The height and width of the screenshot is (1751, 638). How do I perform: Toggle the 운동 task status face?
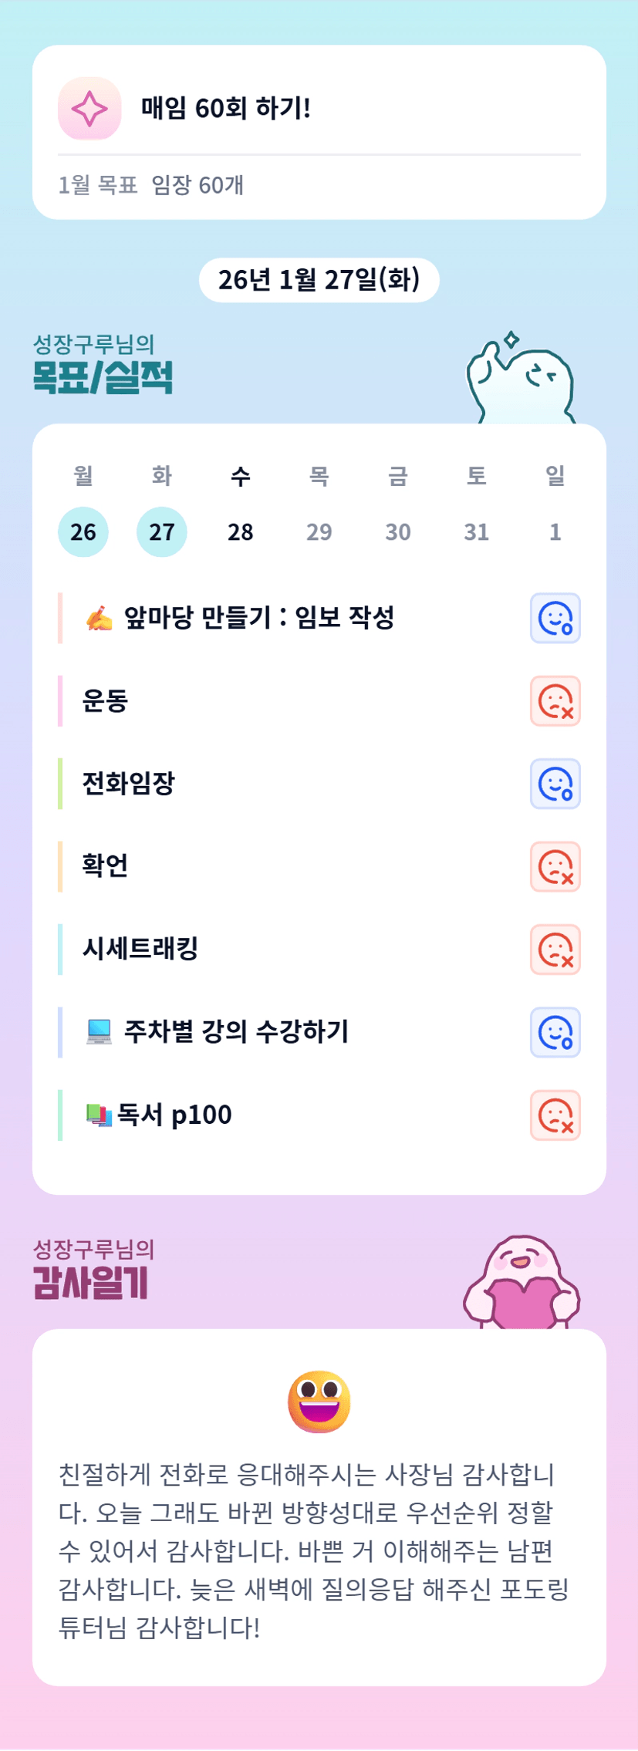[555, 701]
